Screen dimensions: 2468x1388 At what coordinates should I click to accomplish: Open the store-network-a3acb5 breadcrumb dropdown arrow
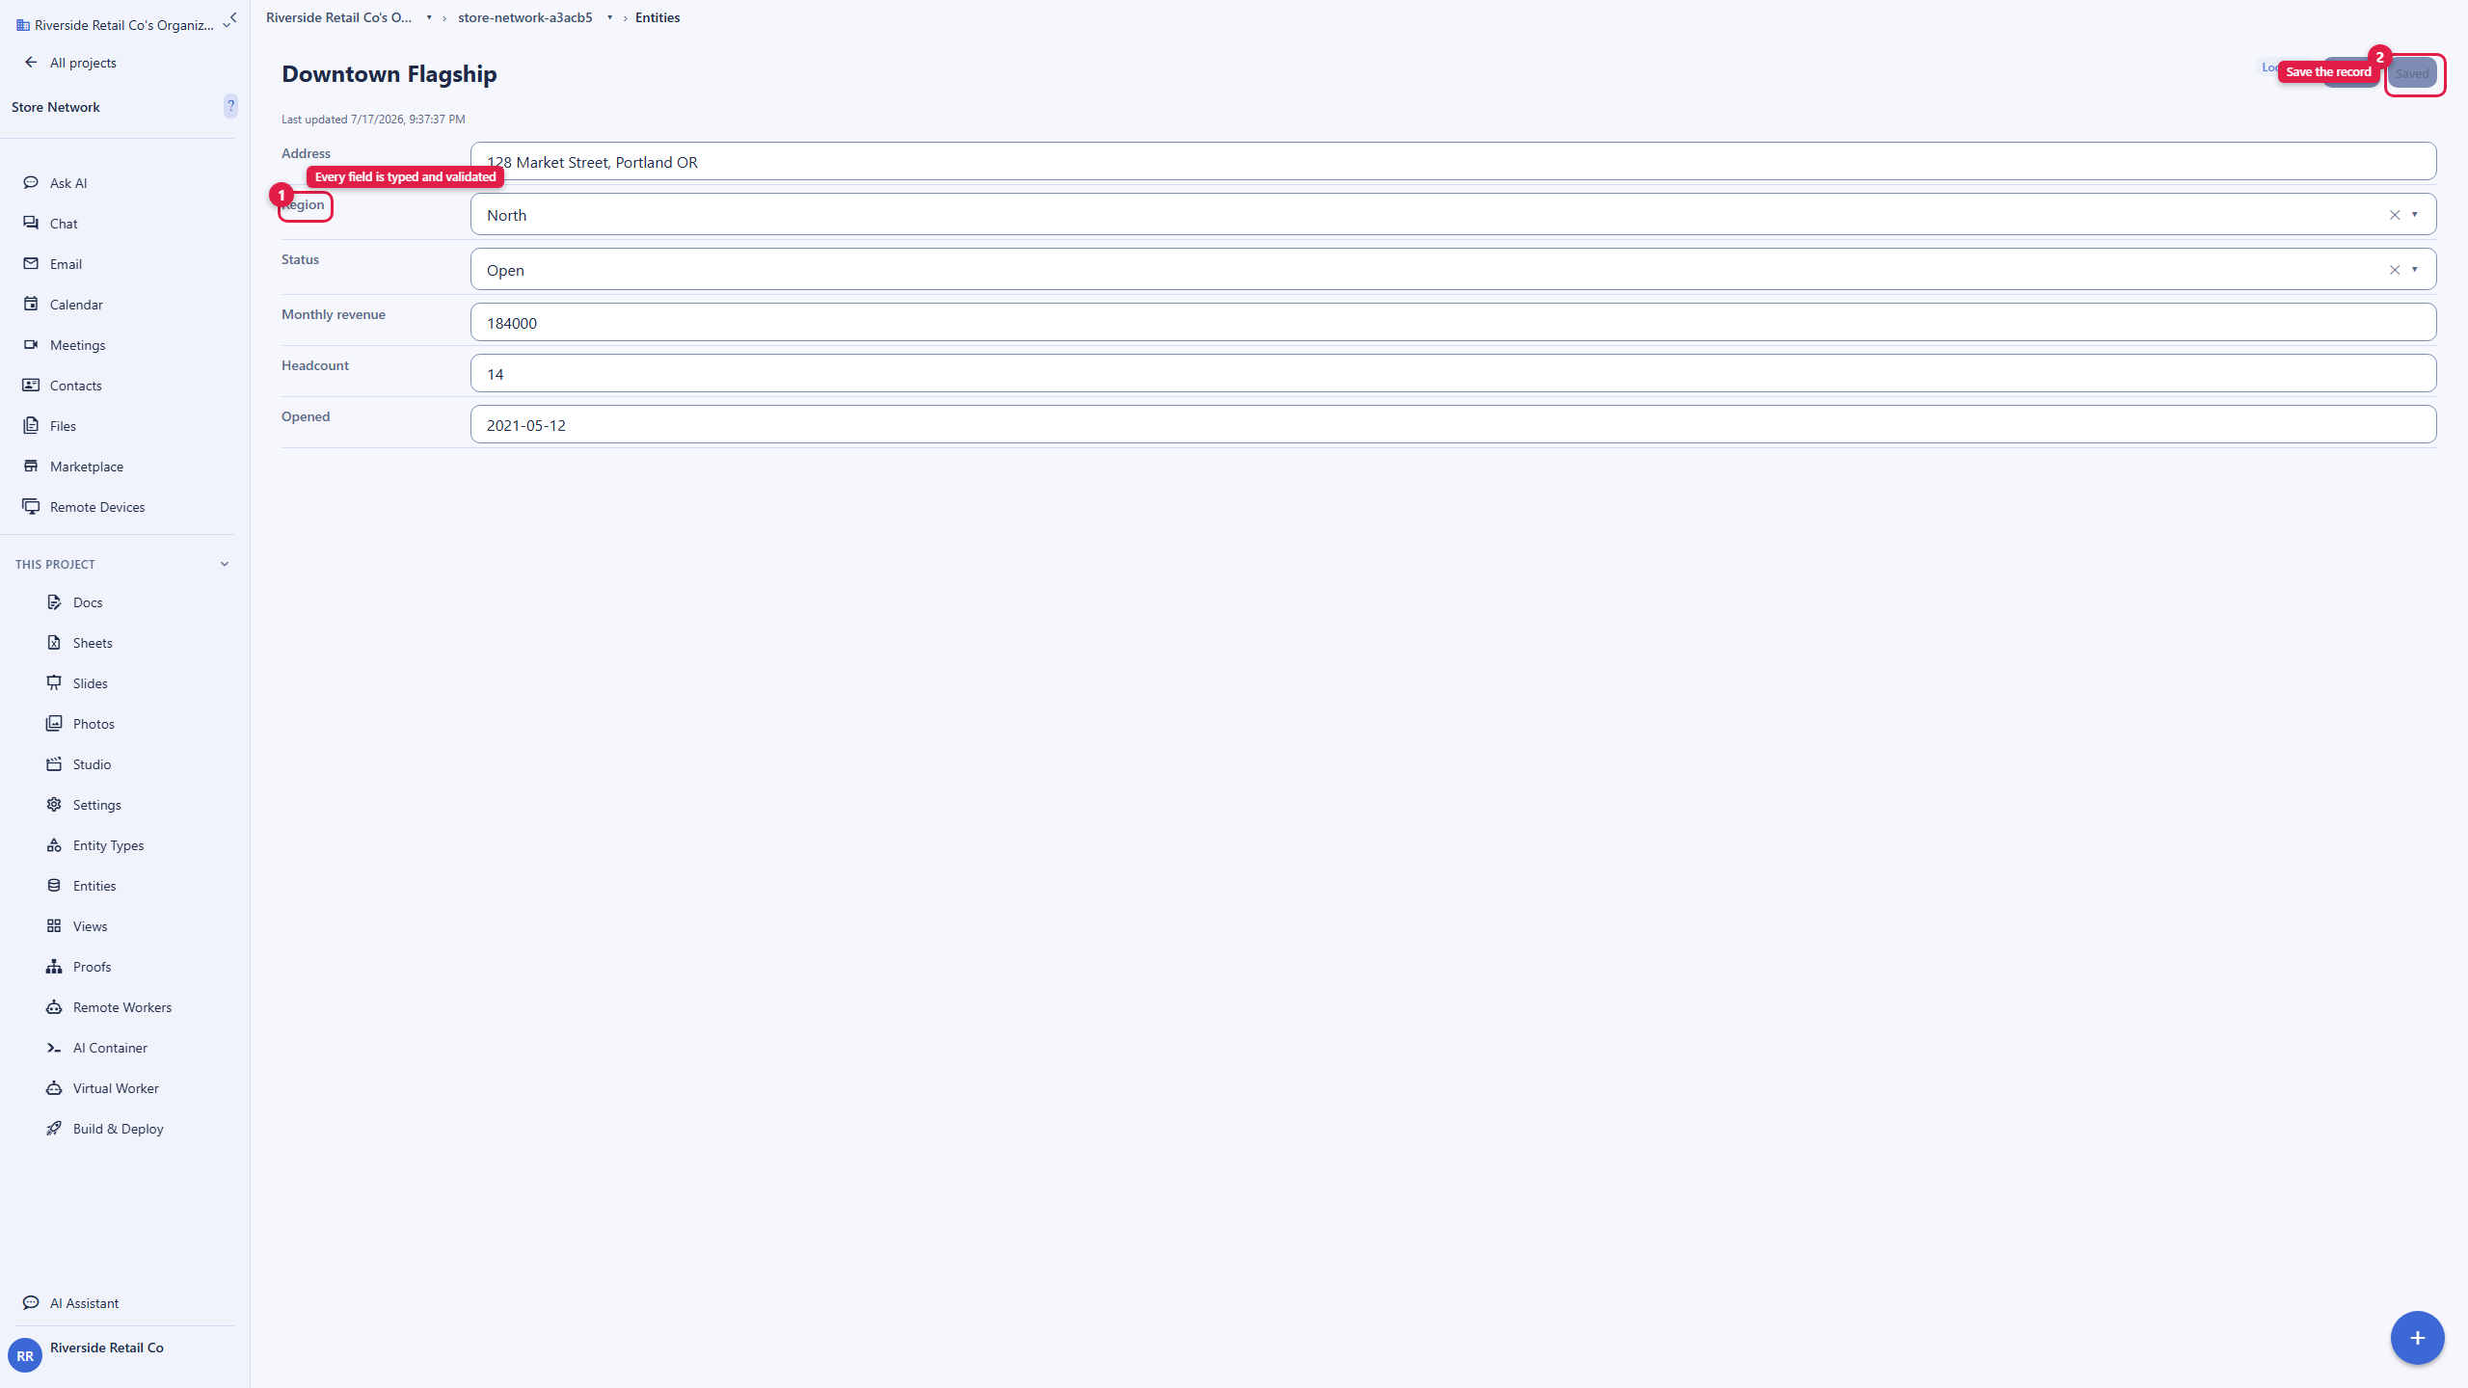pos(610,17)
